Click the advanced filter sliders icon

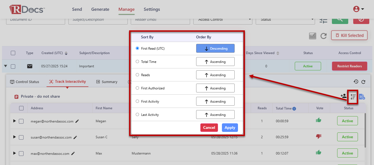click(323, 20)
